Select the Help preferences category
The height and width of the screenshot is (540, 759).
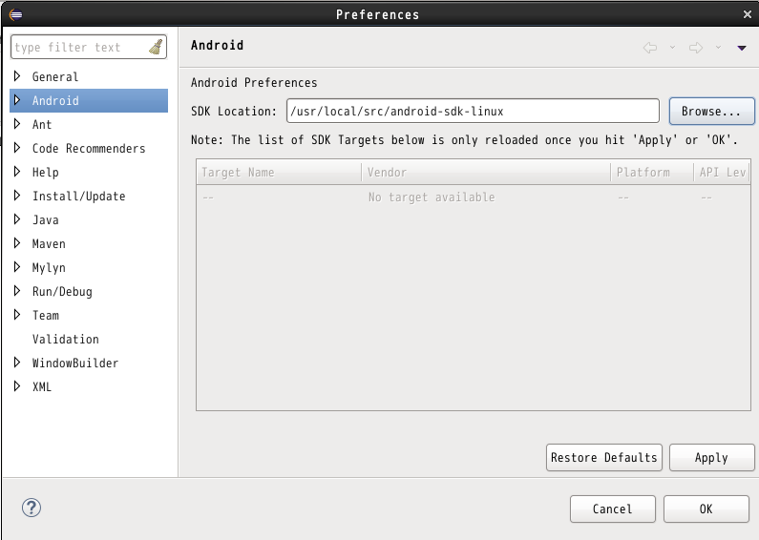pos(46,173)
